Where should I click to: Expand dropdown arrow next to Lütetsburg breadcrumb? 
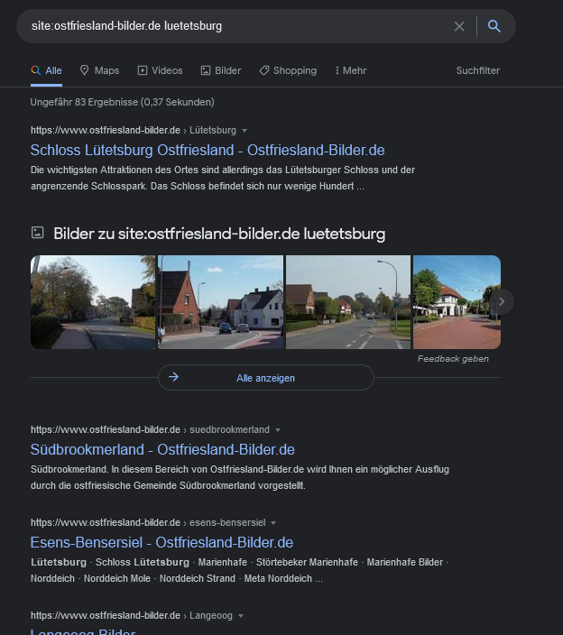(x=245, y=131)
